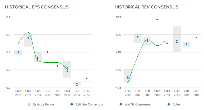Toggle the Estimize Consensus legend label
Viewport: 204px width, 110px height.
pos(89,104)
